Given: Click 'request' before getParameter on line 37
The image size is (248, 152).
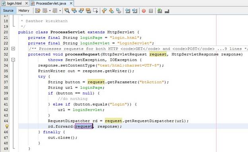Looking at the screenshot, I should 96,82.
